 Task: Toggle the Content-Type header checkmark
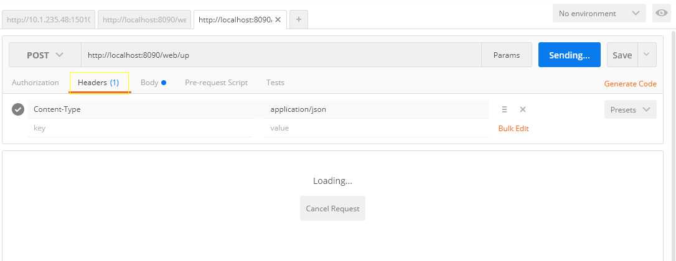pyautogui.click(x=17, y=109)
